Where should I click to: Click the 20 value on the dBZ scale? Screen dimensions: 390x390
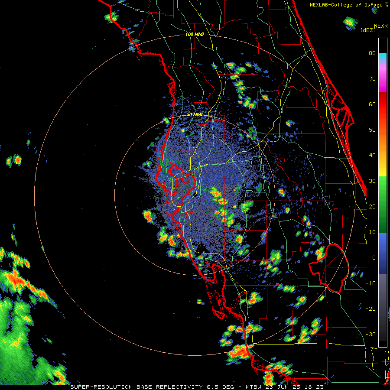[372, 207]
